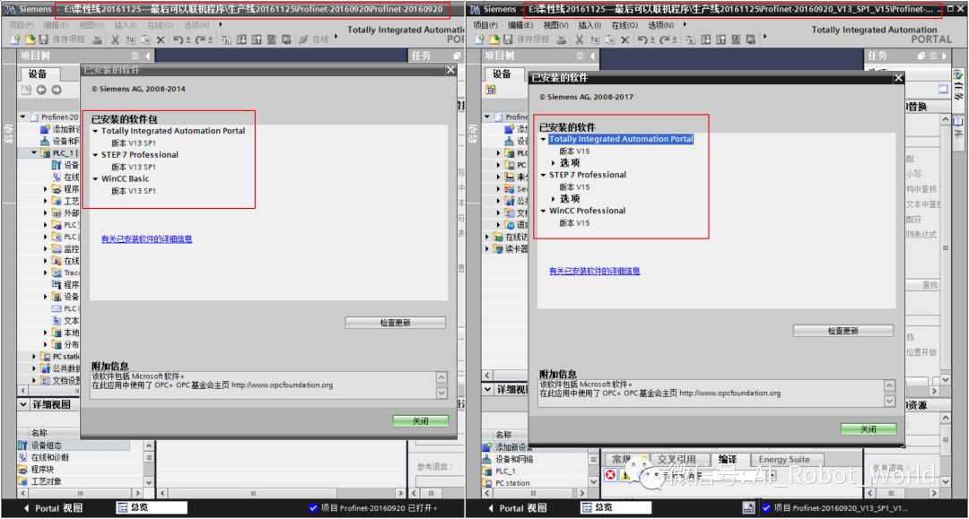The height and width of the screenshot is (519, 969).
Task: Select PC station row in right detail view
Action: tap(535, 483)
